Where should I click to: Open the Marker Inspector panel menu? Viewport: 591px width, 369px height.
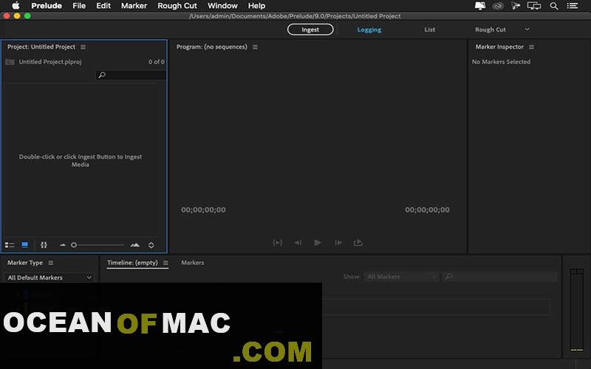point(531,47)
